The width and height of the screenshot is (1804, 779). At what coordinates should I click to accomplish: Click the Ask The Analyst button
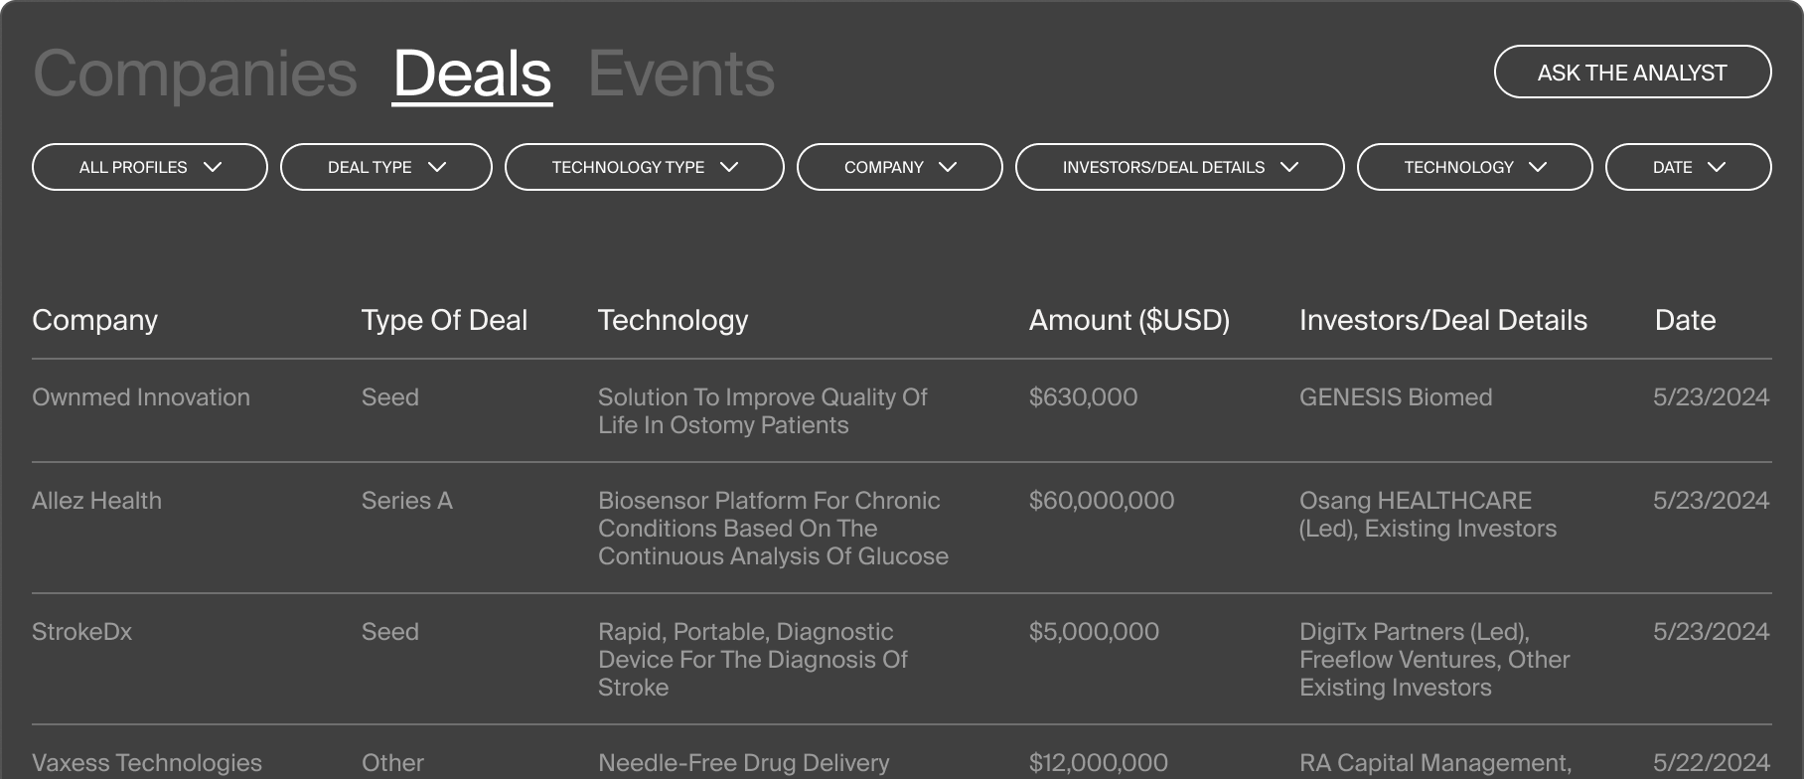pos(1632,72)
